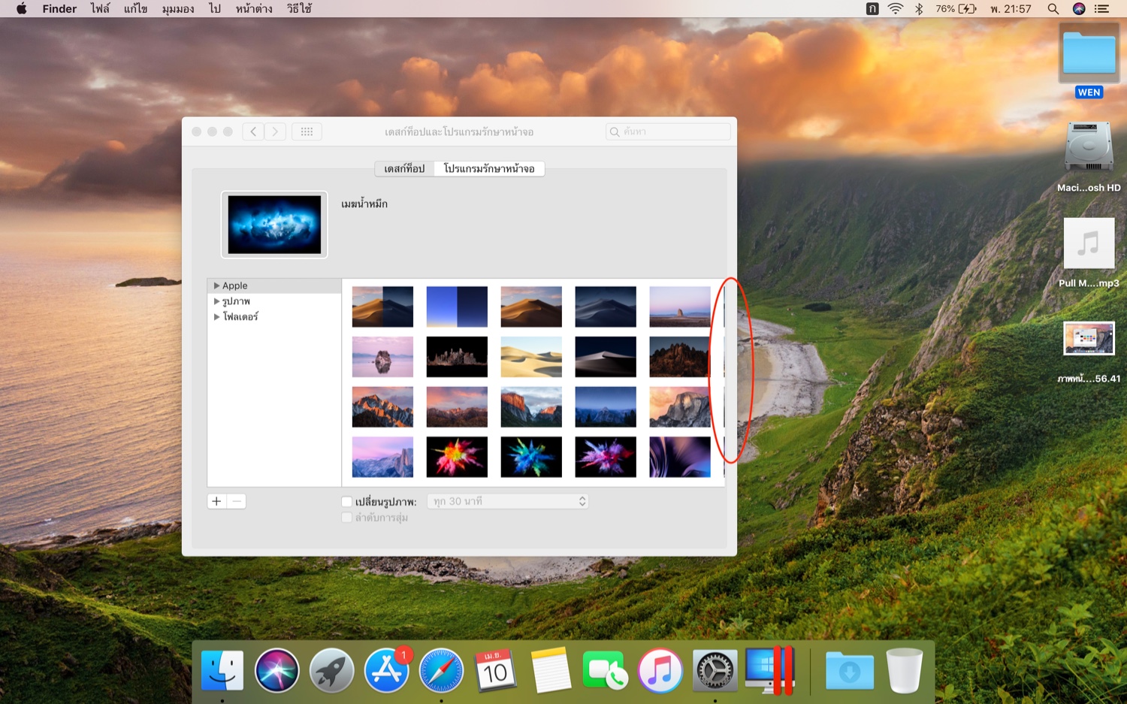
Task: Open Siri from the dock
Action: [276, 671]
